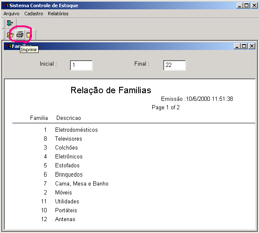
Task: Focus the Final input field
Action: [x=174, y=65]
